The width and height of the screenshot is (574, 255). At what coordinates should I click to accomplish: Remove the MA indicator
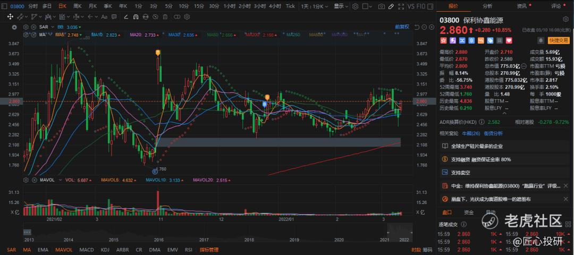click(33, 35)
